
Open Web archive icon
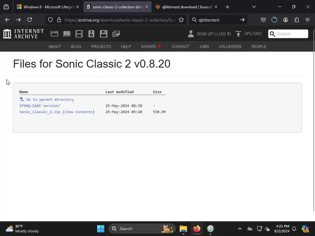[x=54, y=34]
